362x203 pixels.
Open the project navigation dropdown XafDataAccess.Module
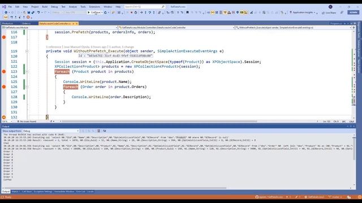[x=60, y=28]
